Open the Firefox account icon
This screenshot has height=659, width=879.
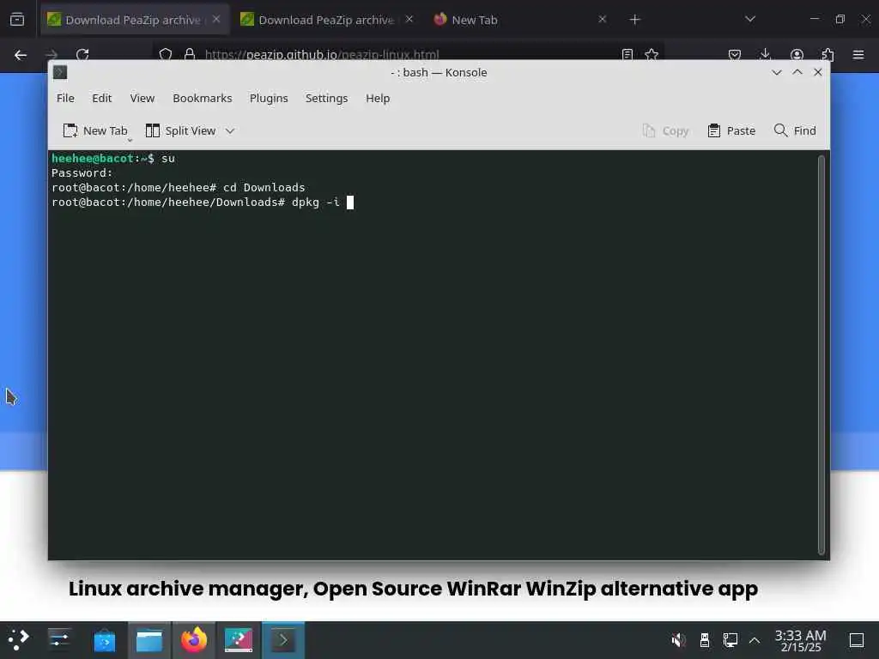[x=797, y=54]
